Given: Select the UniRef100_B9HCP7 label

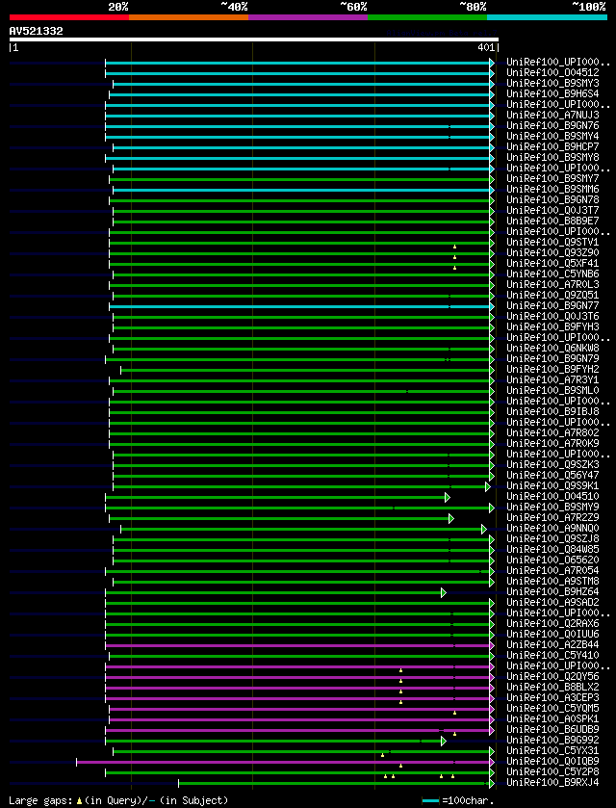Looking at the screenshot, I should [x=552, y=146].
